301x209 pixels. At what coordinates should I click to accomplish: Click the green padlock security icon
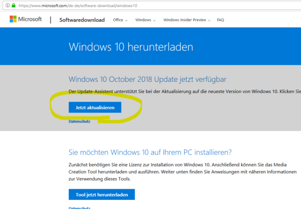pos(13,6)
